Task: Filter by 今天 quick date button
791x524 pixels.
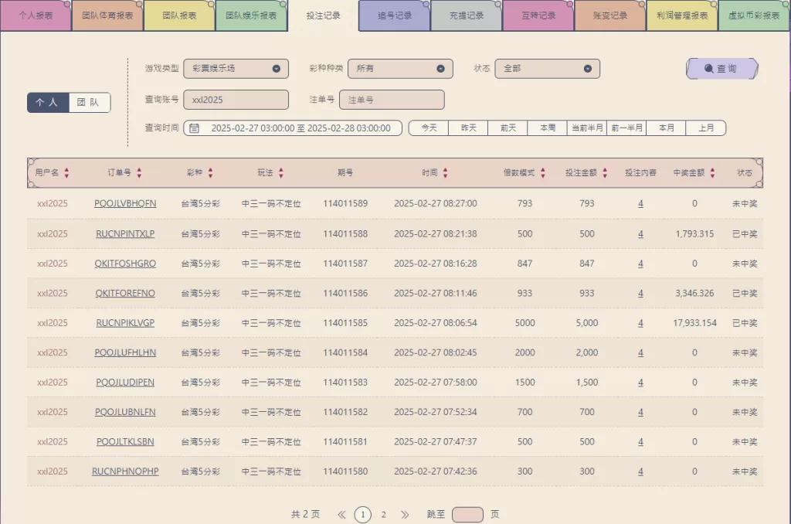Action: click(x=429, y=128)
